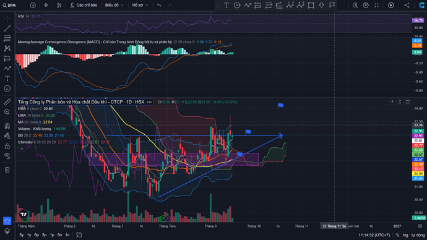Toggle percent scale
The width and height of the screenshot is (427, 240).
pos(397,235)
